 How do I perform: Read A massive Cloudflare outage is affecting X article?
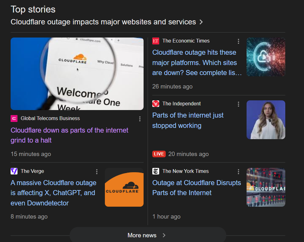[x=53, y=193]
